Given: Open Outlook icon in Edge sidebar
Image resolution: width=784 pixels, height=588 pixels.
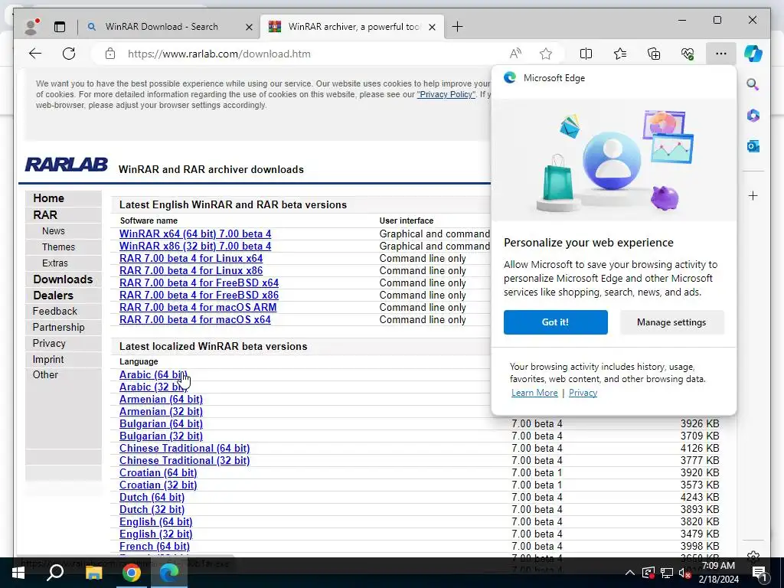Looking at the screenshot, I should 753,146.
